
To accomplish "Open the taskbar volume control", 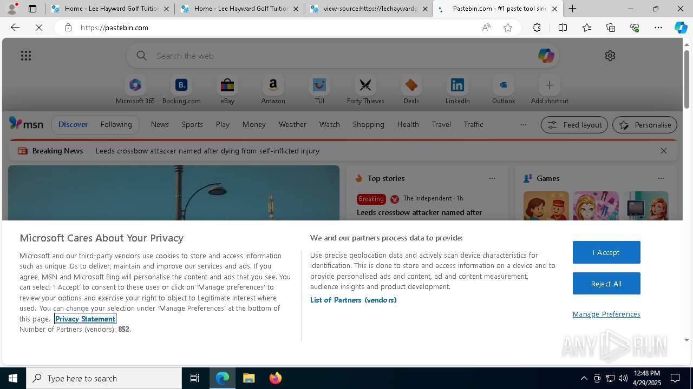I will pyautogui.click(x=623, y=378).
